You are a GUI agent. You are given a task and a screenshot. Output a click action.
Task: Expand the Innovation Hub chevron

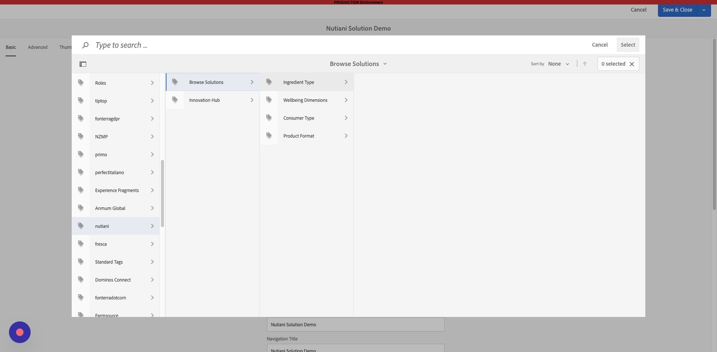point(252,100)
